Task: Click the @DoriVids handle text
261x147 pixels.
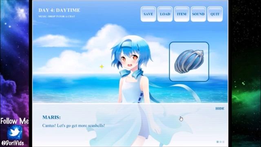Action: pos(13,143)
